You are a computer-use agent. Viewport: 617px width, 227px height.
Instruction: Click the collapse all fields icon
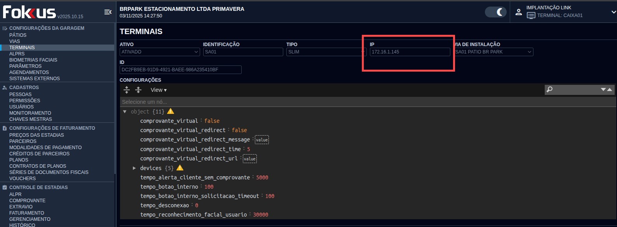pyautogui.click(x=138, y=90)
